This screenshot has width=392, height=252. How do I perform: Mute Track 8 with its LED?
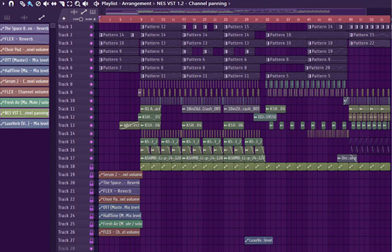coord(91,84)
